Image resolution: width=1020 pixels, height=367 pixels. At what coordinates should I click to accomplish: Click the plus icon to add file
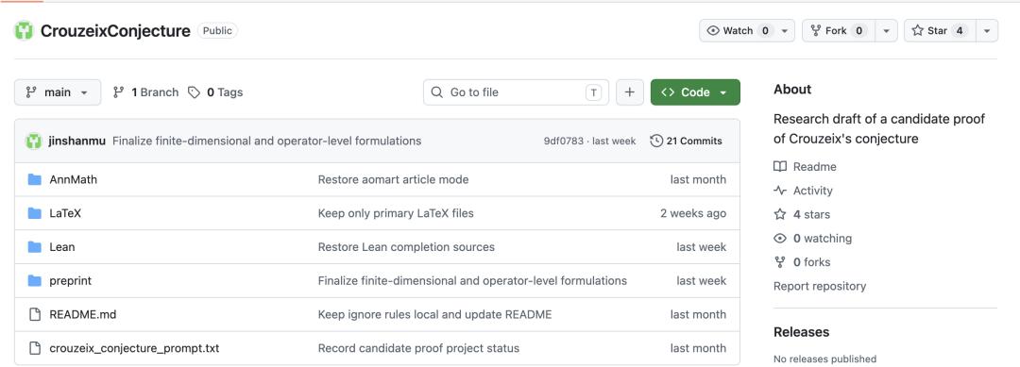click(x=630, y=92)
